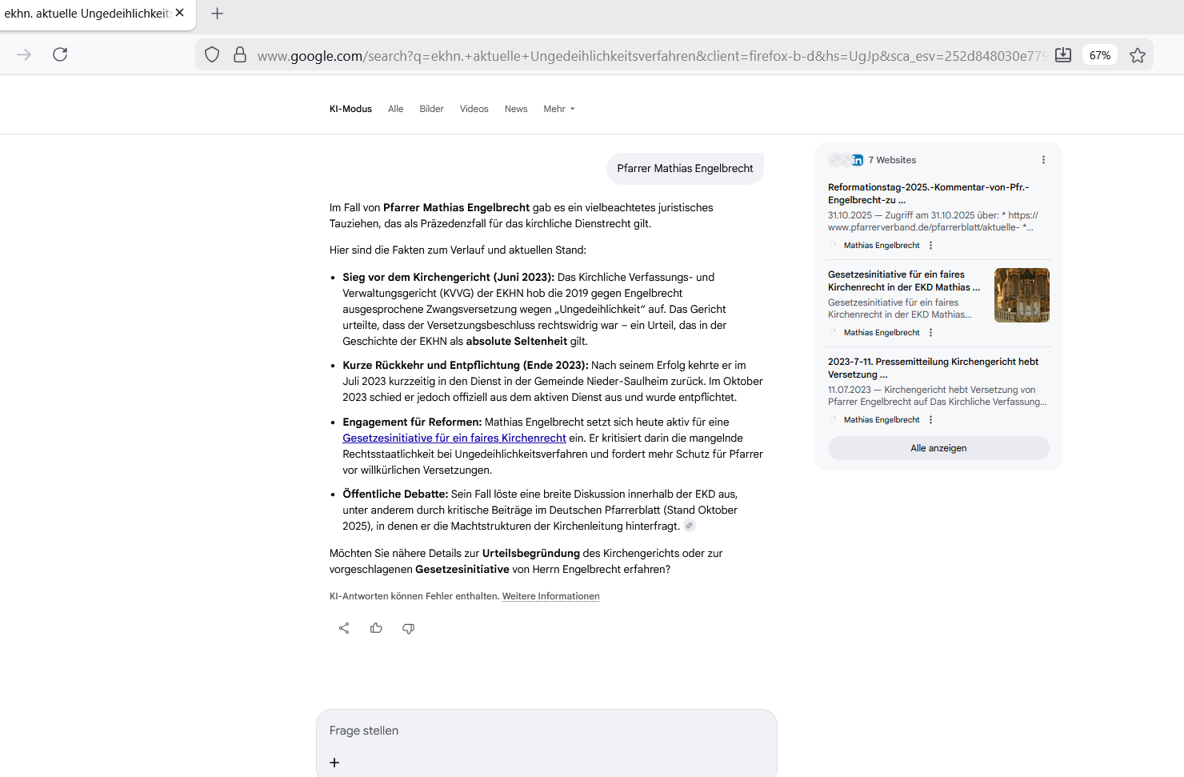Switch to the Bilder tab

pos(431,109)
